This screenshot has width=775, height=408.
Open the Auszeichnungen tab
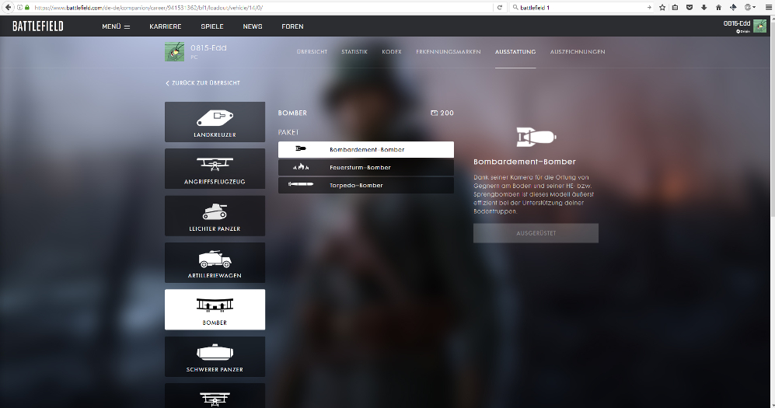coord(577,52)
